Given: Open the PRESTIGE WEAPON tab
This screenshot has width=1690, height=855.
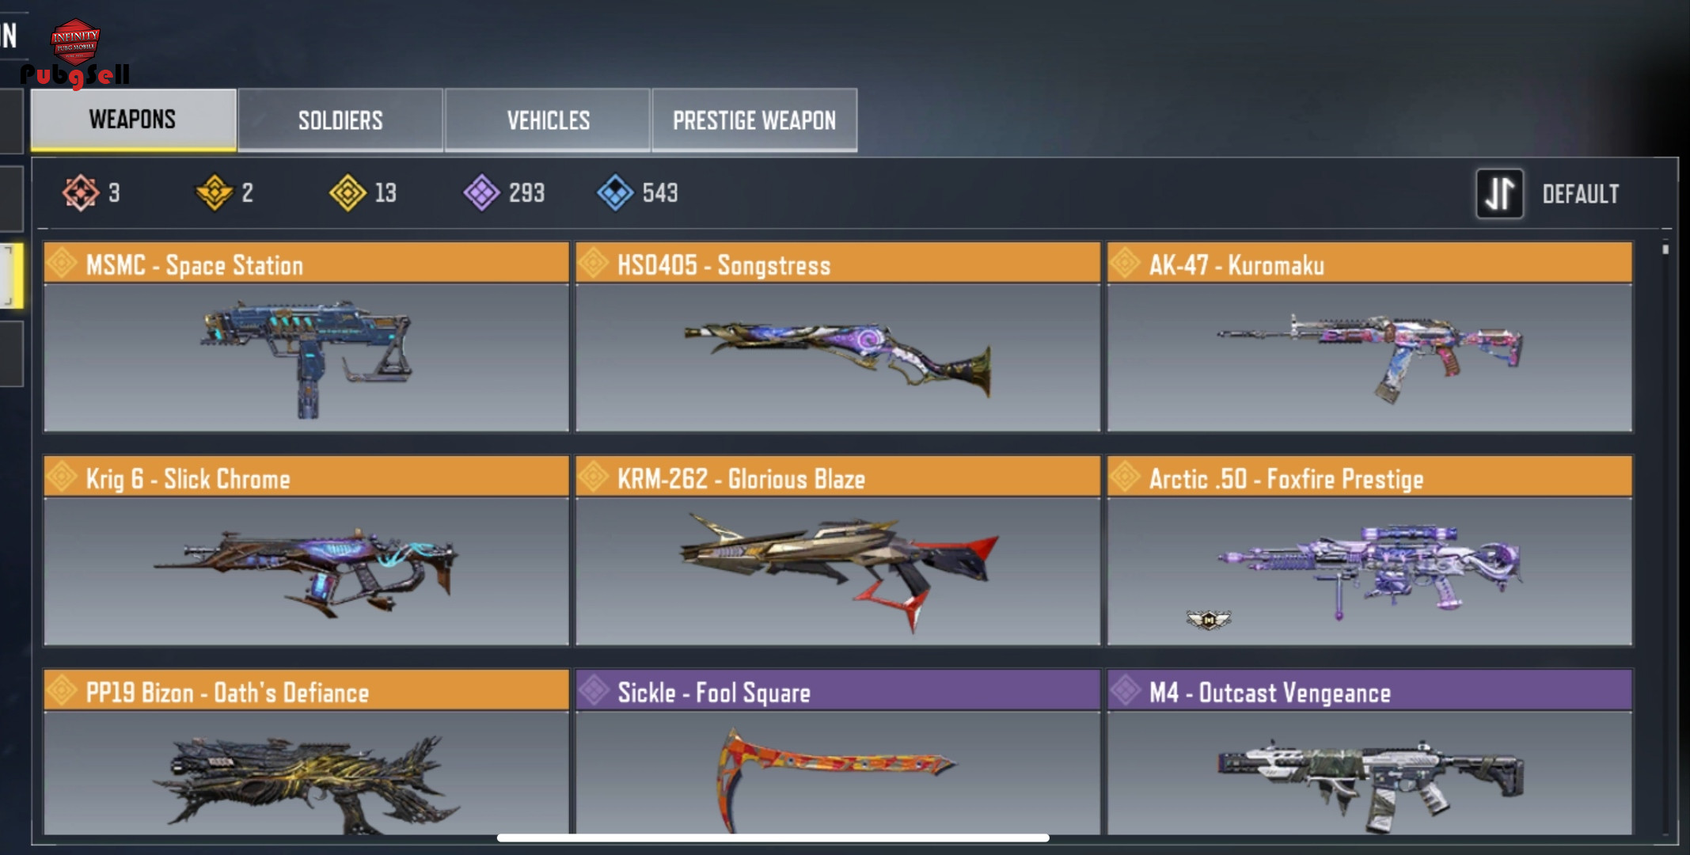Looking at the screenshot, I should pyautogui.click(x=754, y=120).
